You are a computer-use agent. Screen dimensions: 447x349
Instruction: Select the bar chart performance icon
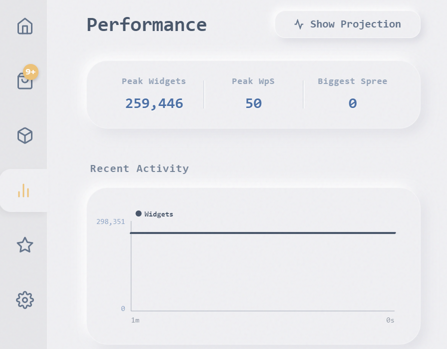tap(23, 190)
